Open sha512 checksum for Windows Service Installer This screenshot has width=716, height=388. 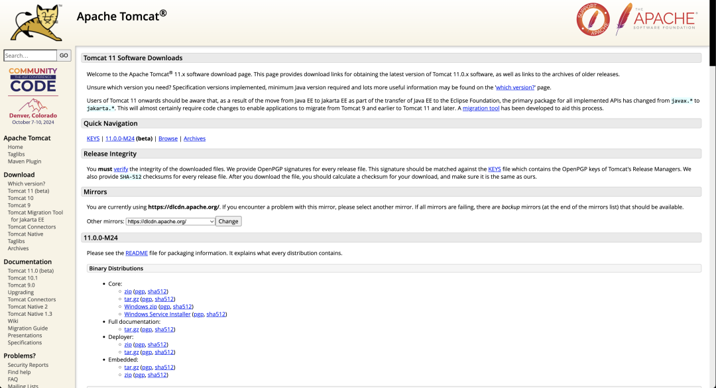point(216,314)
